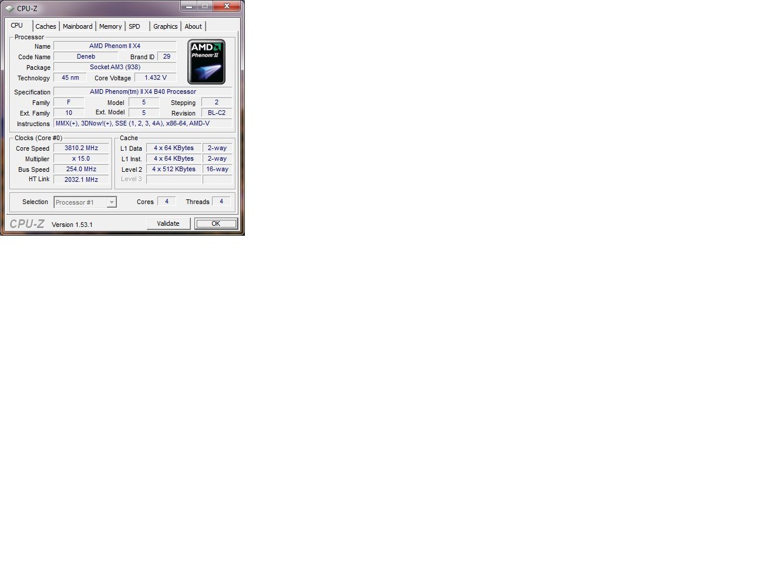
Task: Click the Code Name value Deneb
Action: click(x=86, y=57)
